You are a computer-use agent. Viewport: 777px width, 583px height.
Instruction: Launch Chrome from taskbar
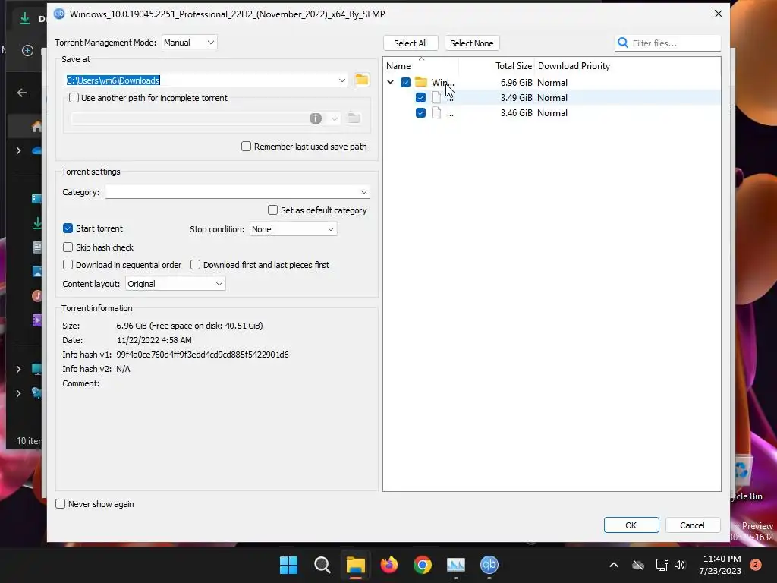(422, 565)
